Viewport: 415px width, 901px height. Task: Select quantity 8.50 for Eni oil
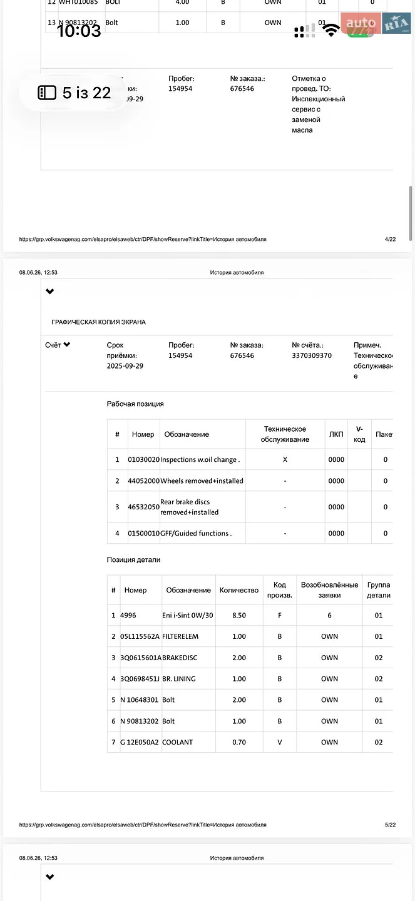(x=239, y=615)
